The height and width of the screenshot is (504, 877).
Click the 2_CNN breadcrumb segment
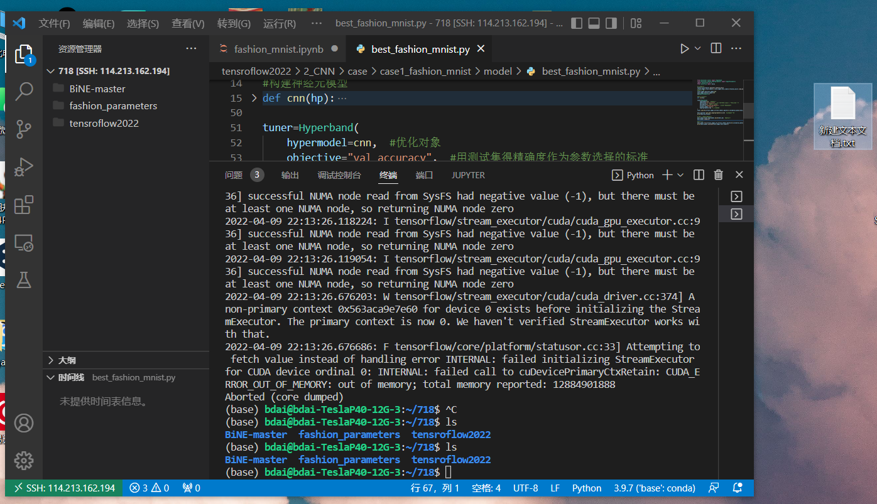(319, 72)
